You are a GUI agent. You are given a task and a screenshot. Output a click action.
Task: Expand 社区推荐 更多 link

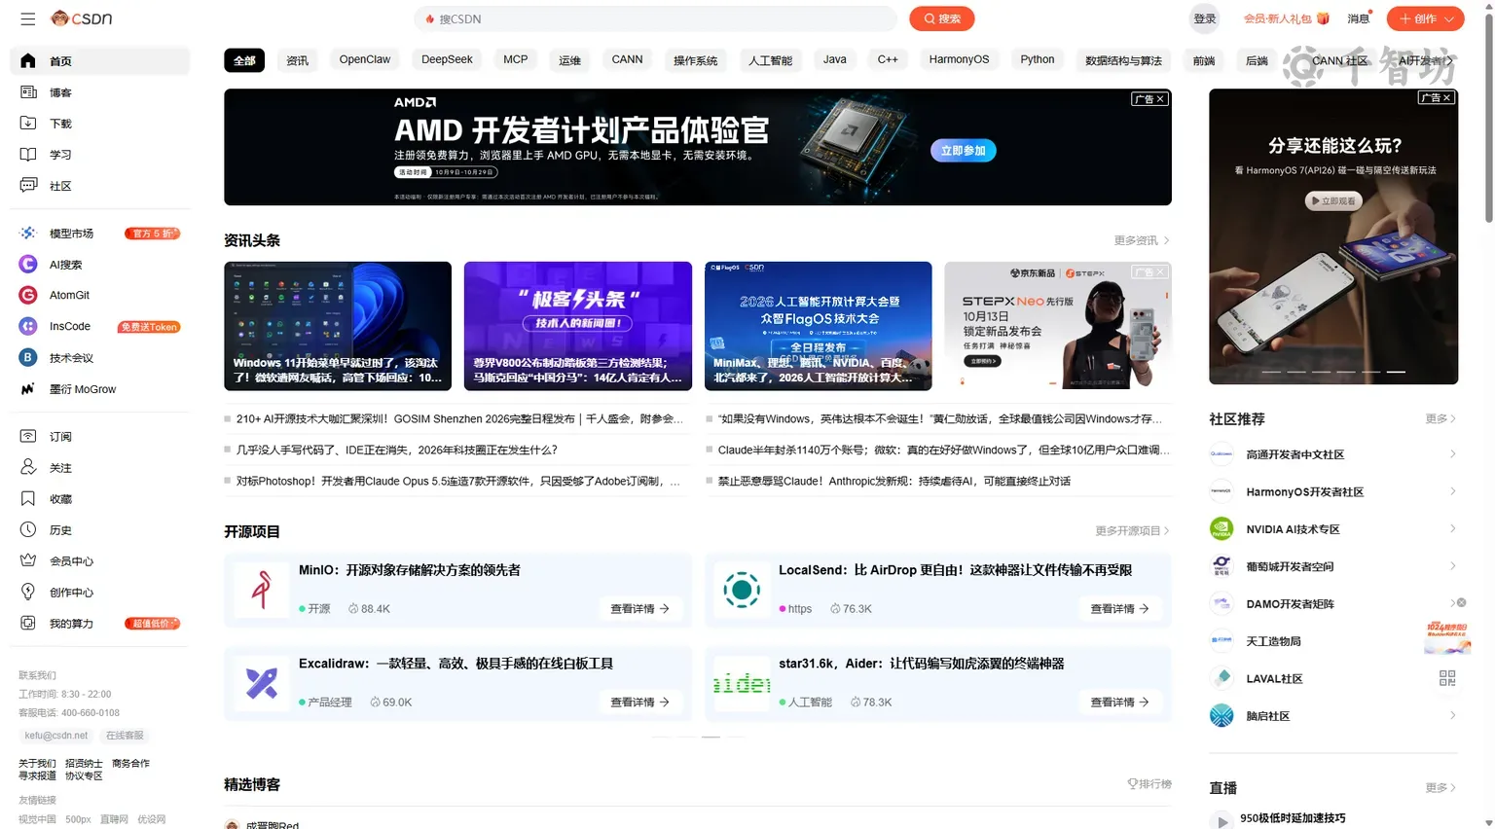pyautogui.click(x=1440, y=419)
